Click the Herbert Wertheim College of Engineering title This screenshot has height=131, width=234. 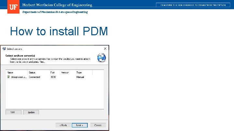57,5
